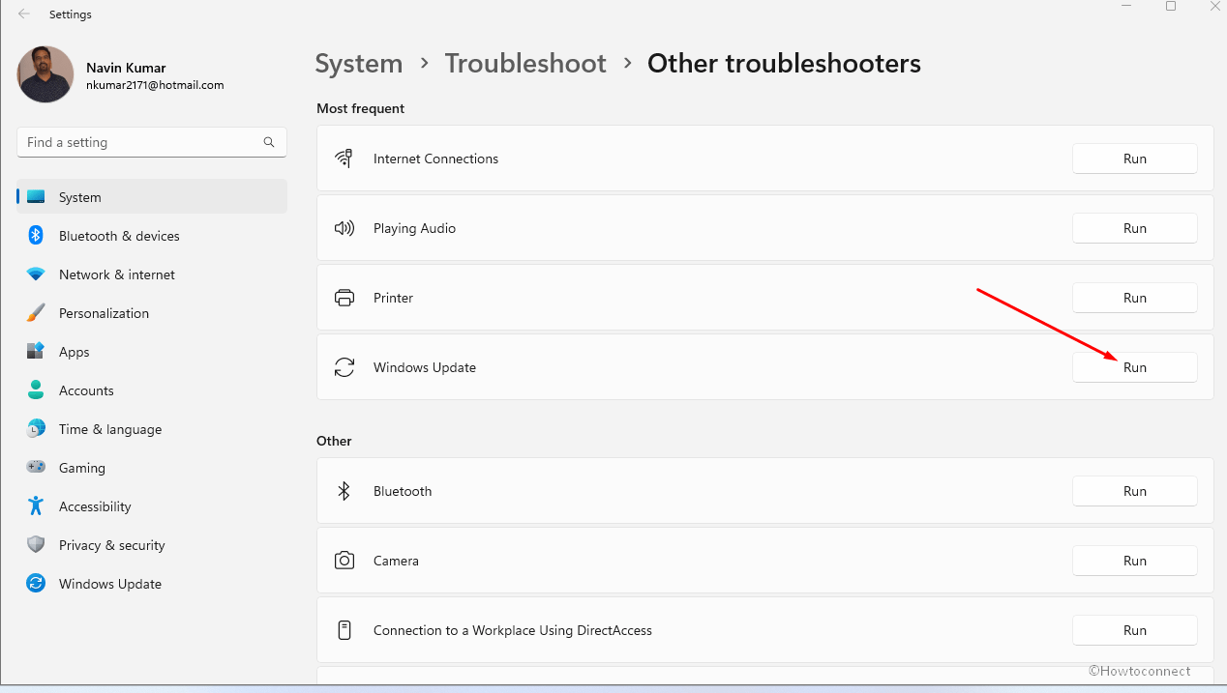The width and height of the screenshot is (1227, 693).
Task: Navigate to System breadcrumb
Action: [x=358, y=64]
